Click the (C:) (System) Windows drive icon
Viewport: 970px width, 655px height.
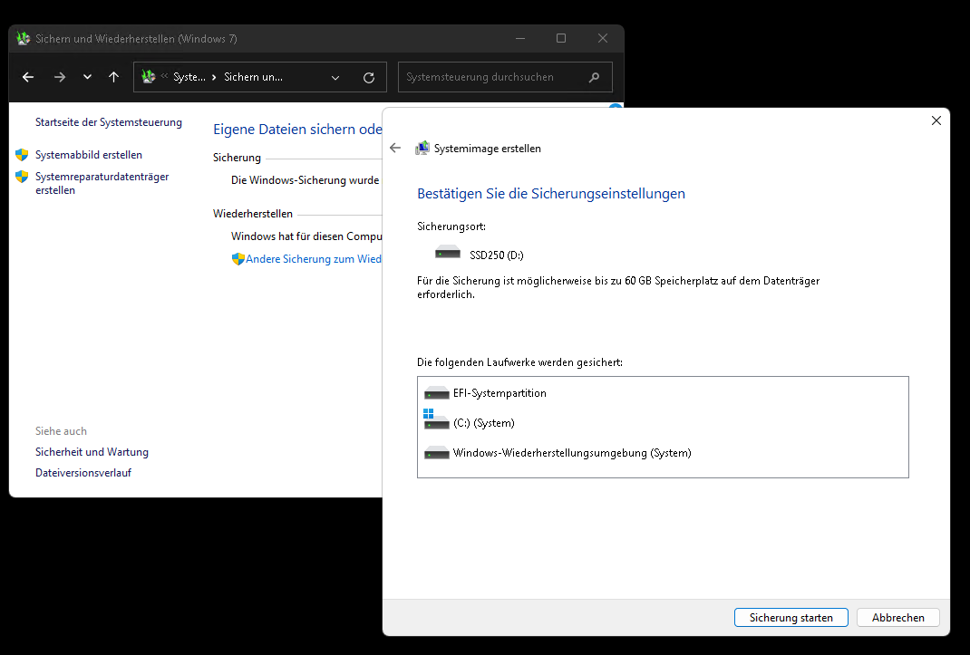point(436,419)
